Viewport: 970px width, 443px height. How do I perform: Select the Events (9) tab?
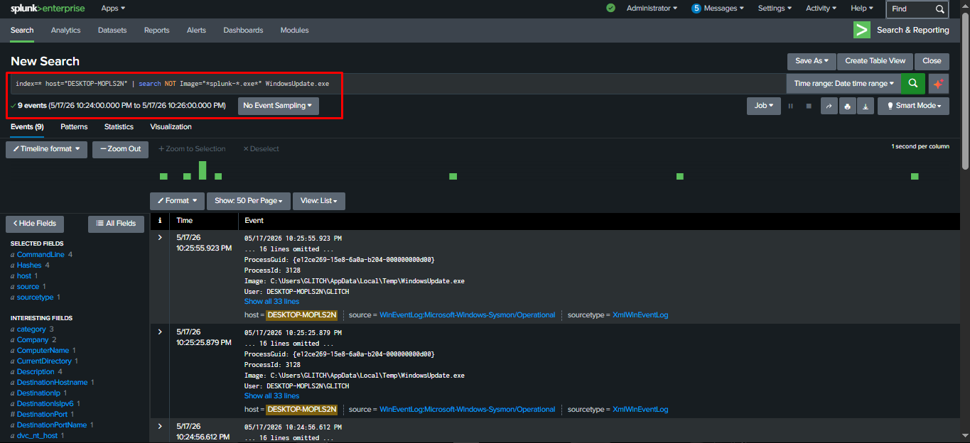pos(27,126)
